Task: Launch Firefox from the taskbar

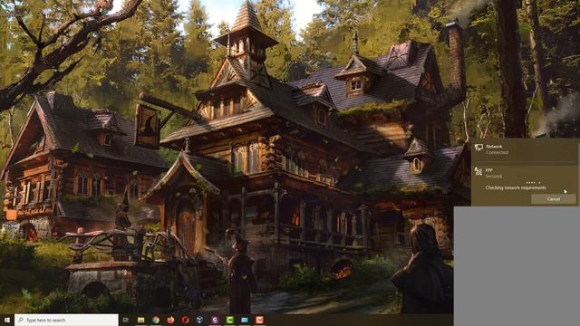Action: [170, 320]
